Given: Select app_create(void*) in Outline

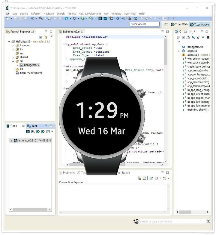Looking at the screenshot, I should point(197,71).
